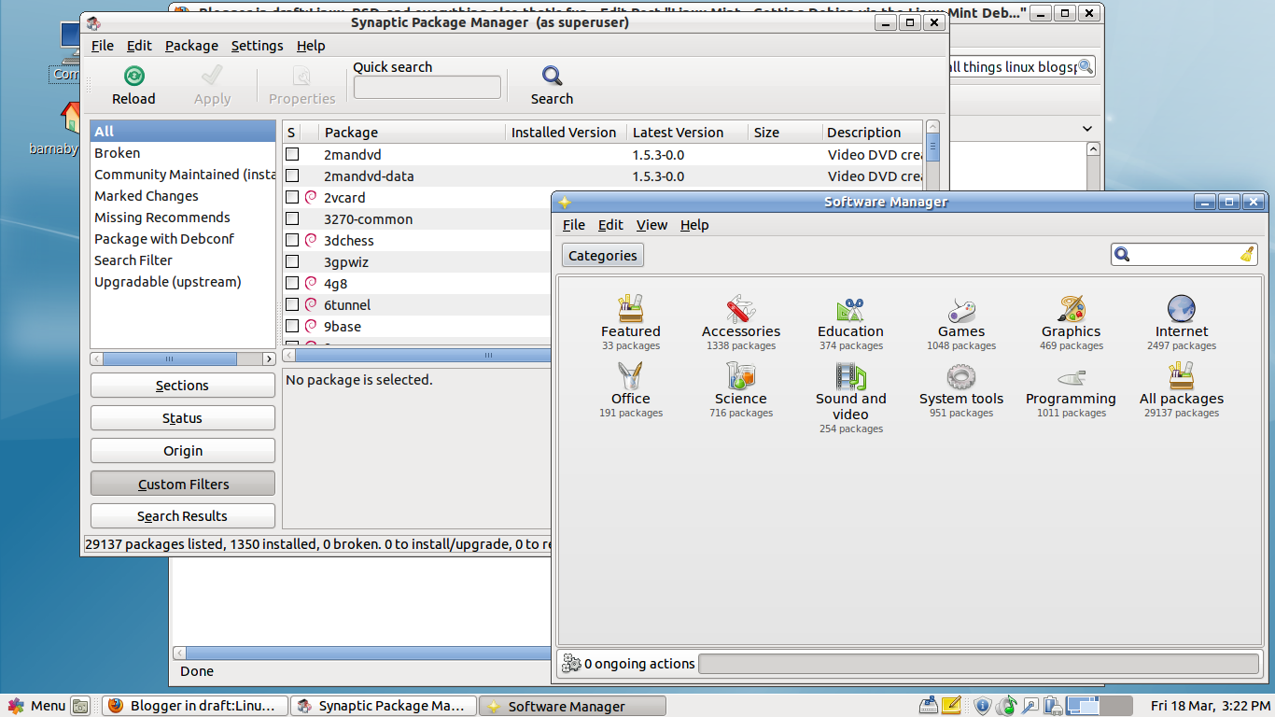
Task: Open the Mint Menu on the panel
Action: coord(37,706)
